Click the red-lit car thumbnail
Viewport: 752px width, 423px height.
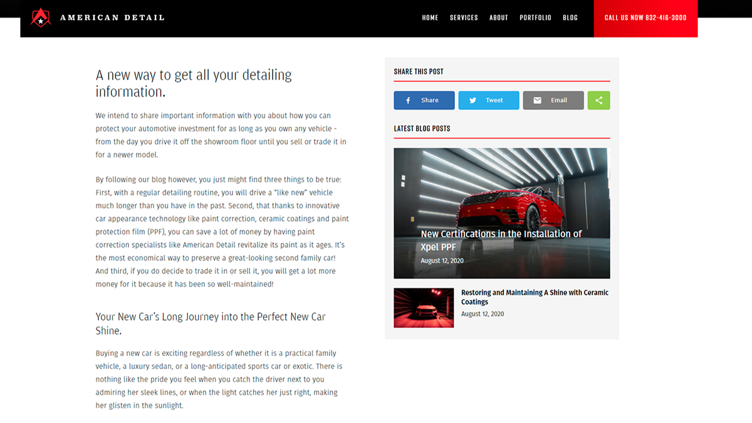point(424,308)
